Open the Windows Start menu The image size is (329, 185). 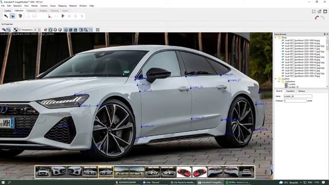point(3,182)
